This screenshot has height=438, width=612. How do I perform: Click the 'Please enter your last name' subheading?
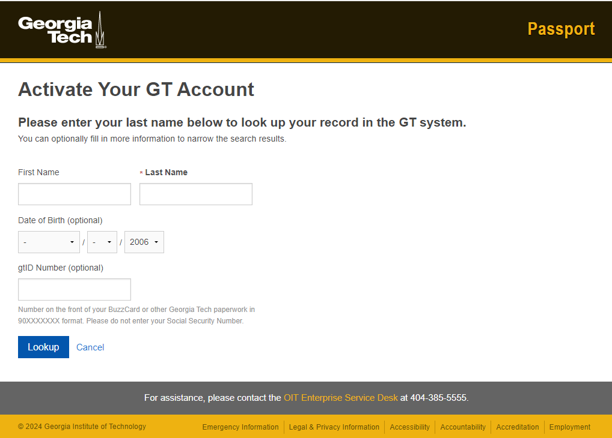tap(242, 122)
